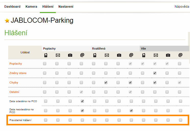Image resolution: width=190 pixels, height=131 pixels.
Task: Switch to the Nastavení tab
Action: (66, 7)
